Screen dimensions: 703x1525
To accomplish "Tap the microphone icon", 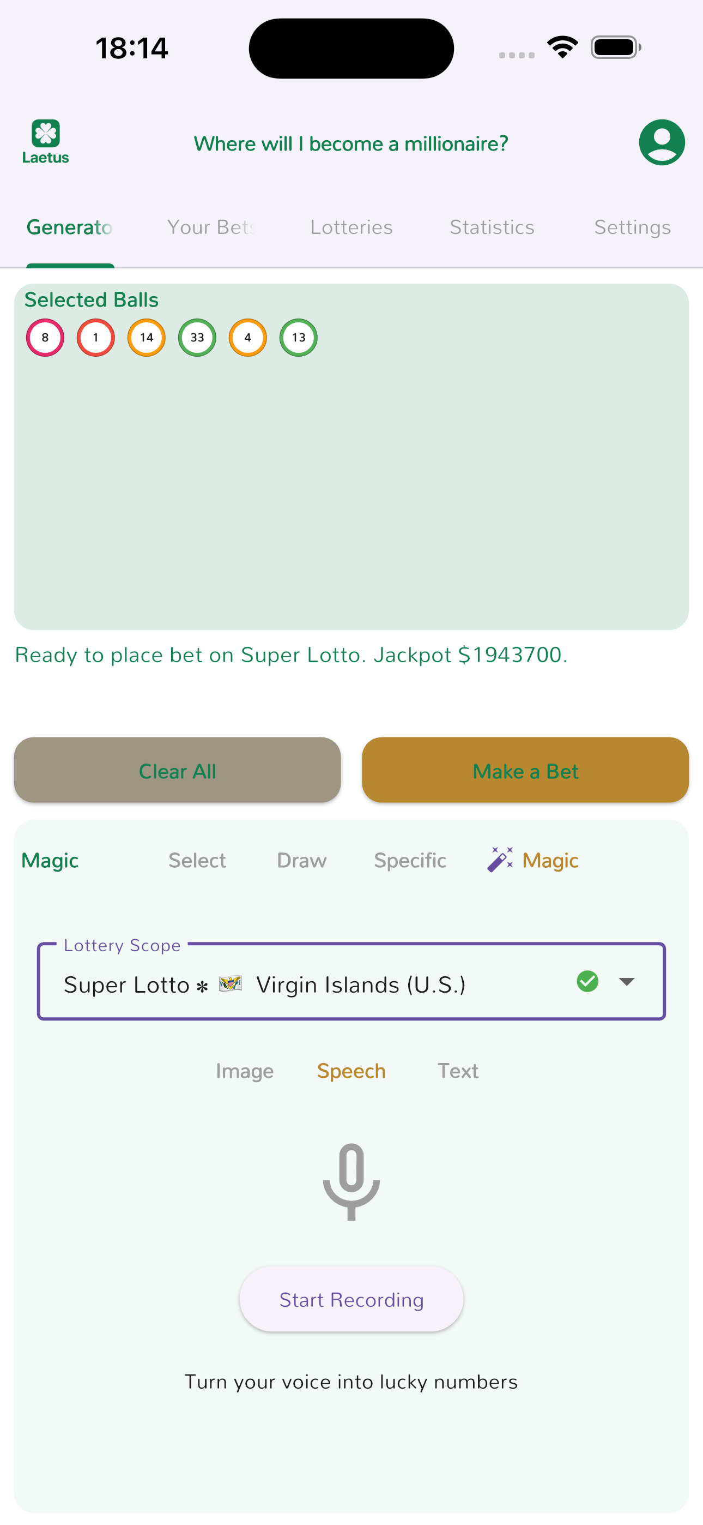I will [351, 1181].
